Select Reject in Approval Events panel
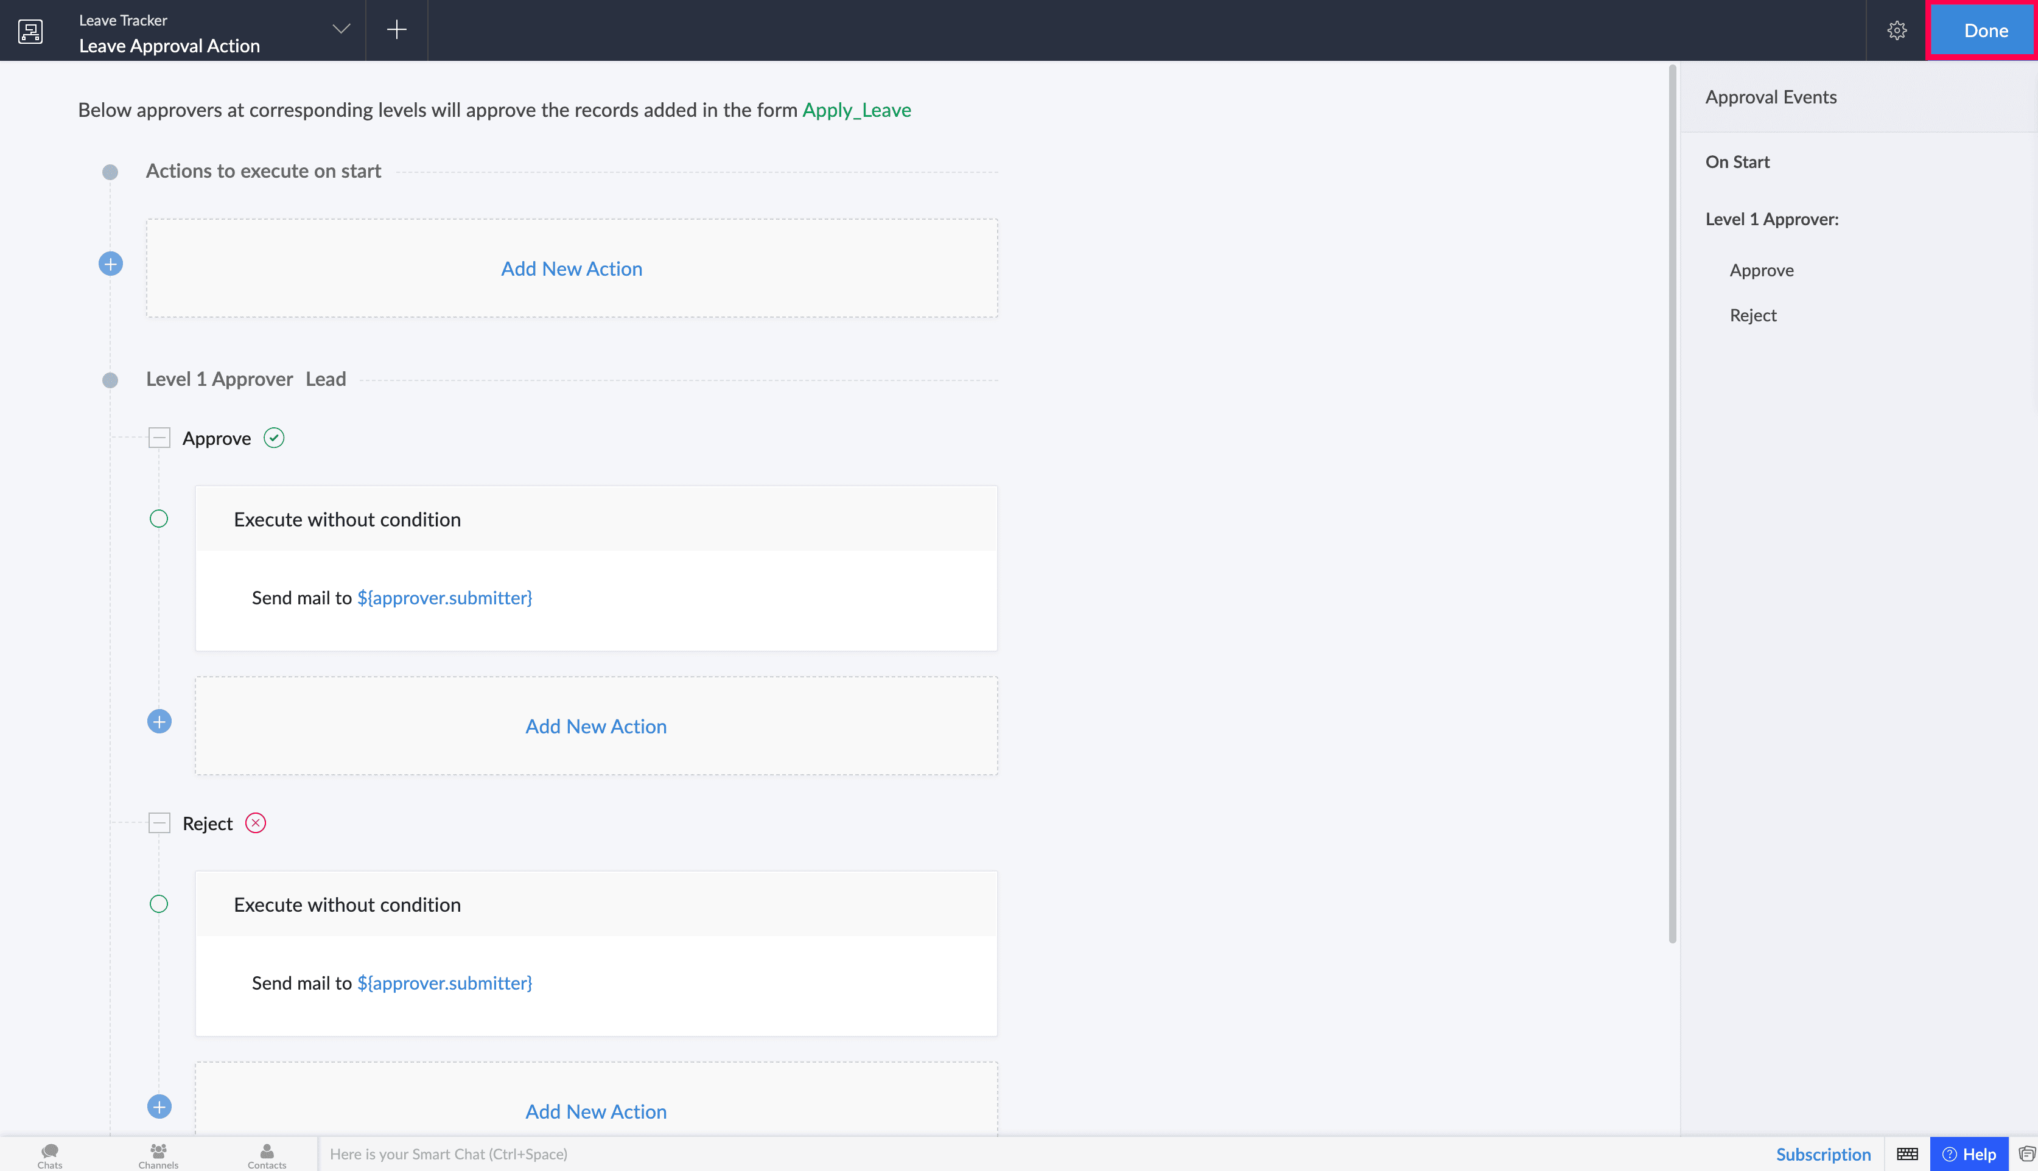 coord(1753,315)
